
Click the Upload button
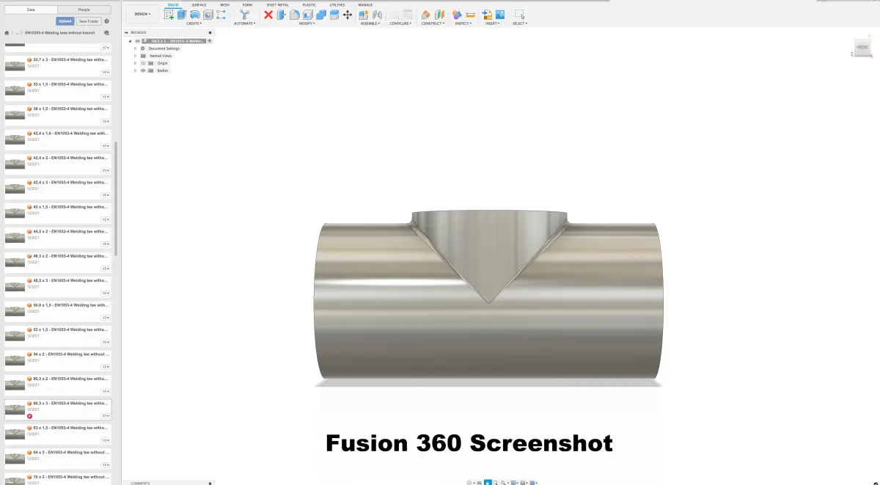tap(65, 21)
